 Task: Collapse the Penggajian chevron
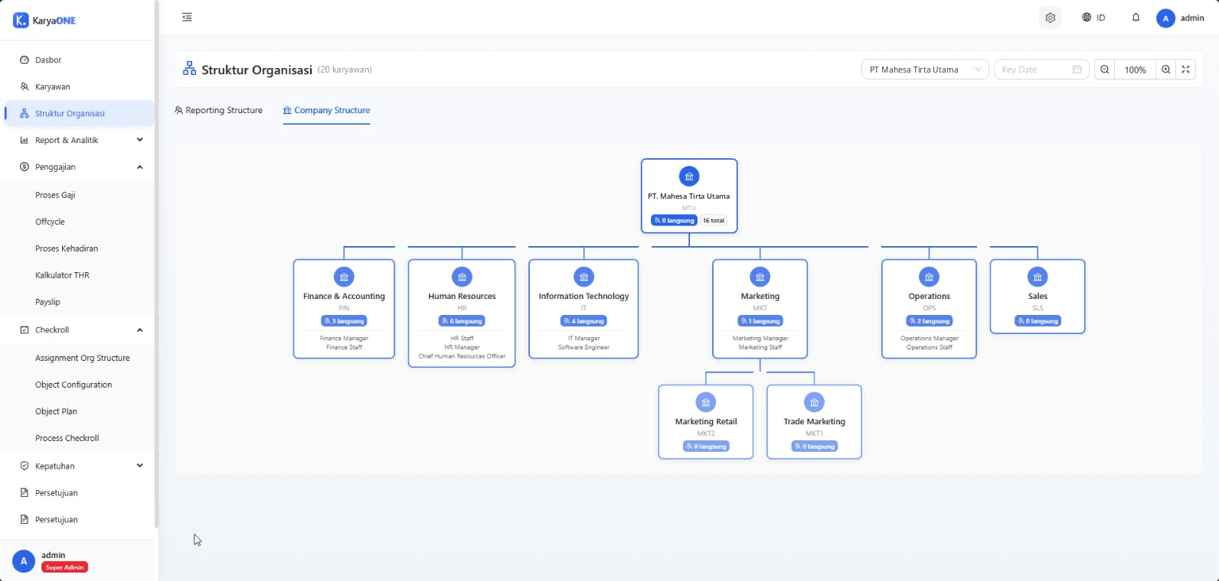139,167
